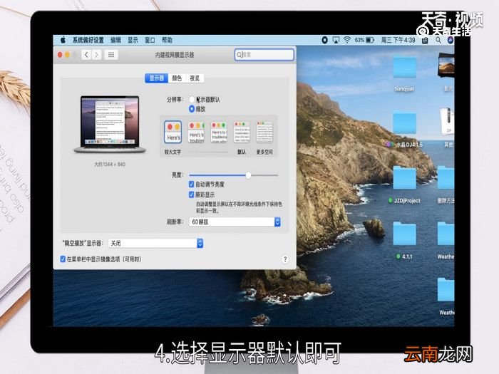The height and width of the screenshot is (374, 499).
Task: Switch to the 夜览 tab
Action: pos(195,78)
